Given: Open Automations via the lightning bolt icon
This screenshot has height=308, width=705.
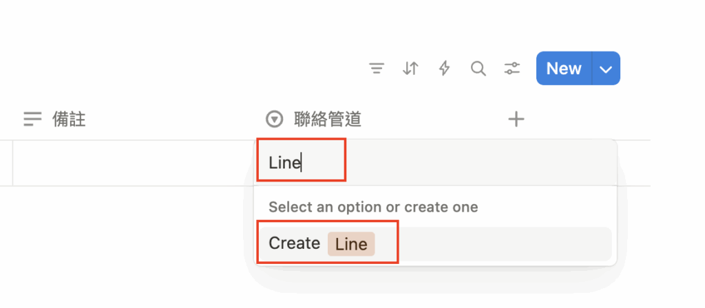Looking at the screenshot, I should click(445, 69).
